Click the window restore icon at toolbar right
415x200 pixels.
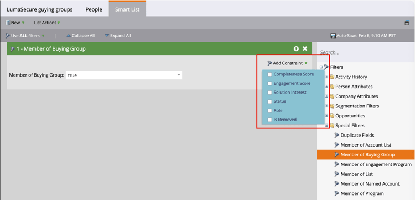tap(407, 23)
